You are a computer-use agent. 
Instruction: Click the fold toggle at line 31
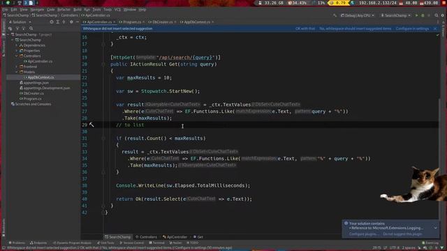[103, 138]
